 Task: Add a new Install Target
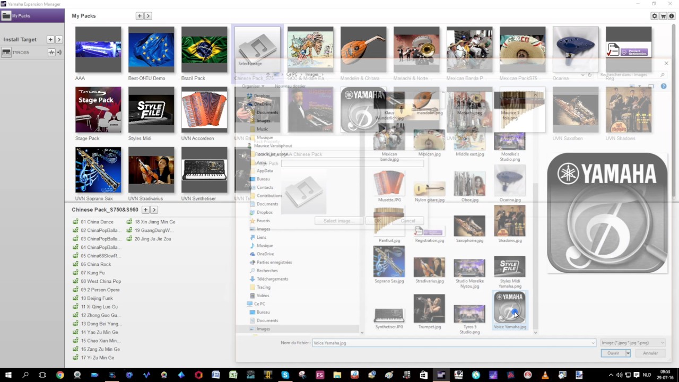coord(50,40)
